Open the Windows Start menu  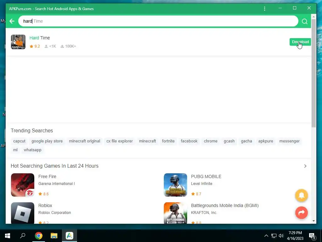(8, 236)
